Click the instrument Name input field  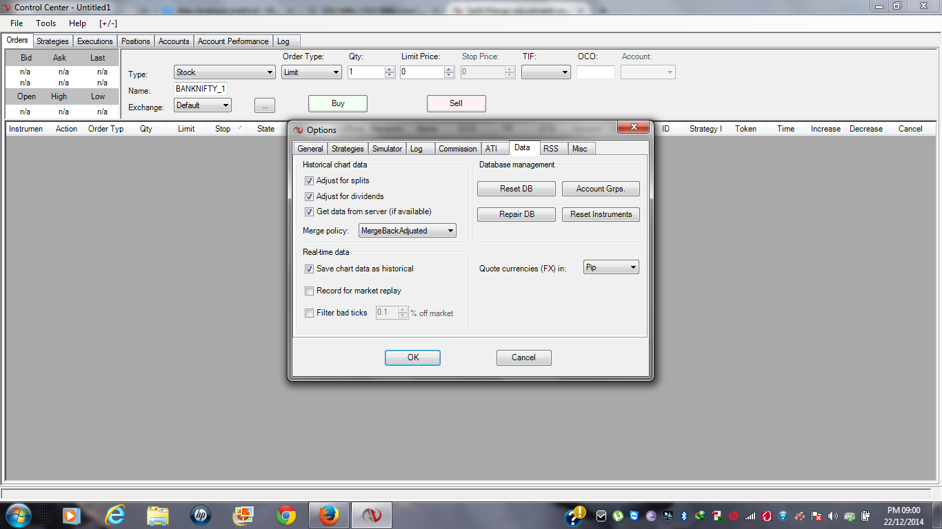tap(201, 89)
